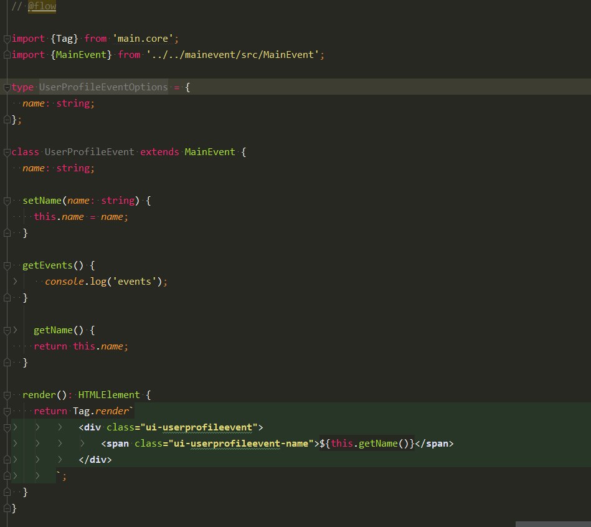This screenshot has width=591, height=527.
Task: Click the UserProfileEventOptions type name
Action: coord(103,87)
